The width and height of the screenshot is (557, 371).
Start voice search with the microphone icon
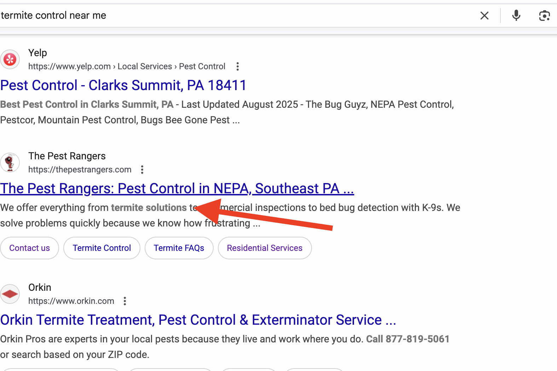tap(516, 16)
